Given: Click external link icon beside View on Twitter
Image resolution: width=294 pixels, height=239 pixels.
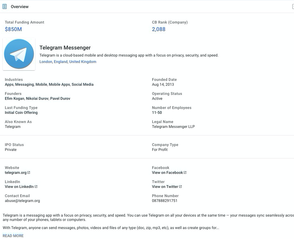Looking at the screenshot, I should [180, 186].
